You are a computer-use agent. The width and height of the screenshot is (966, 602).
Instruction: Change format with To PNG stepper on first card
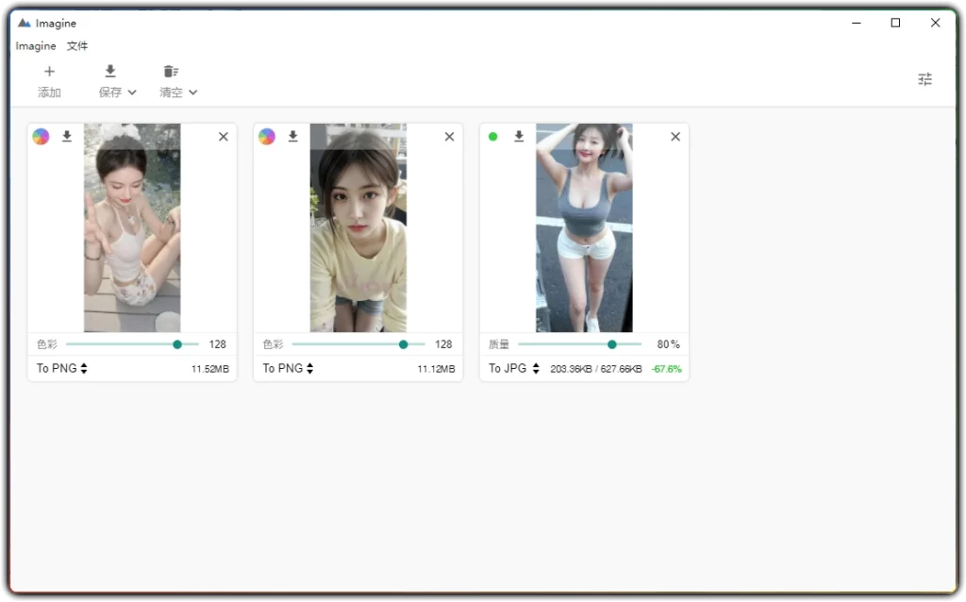59,368
